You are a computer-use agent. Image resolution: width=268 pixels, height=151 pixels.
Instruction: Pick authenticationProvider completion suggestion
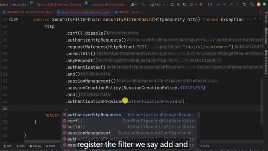click(129, 139)
